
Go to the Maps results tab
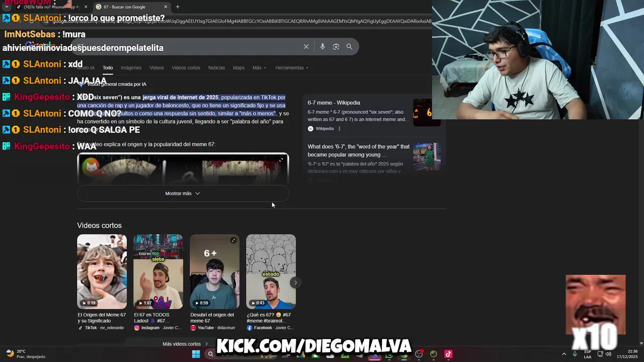click(238, 68)
